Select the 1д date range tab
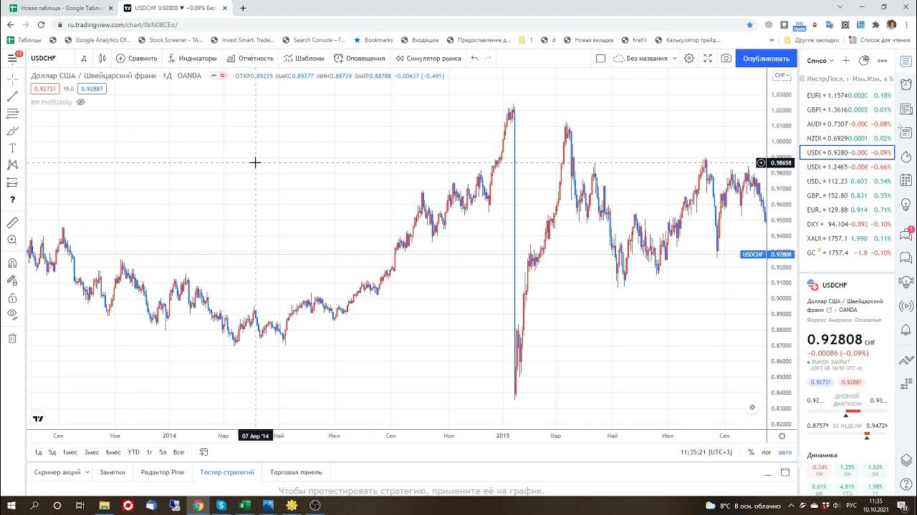Screen dimensions: 917x515 pyautogui.click(x=38, y=452)
